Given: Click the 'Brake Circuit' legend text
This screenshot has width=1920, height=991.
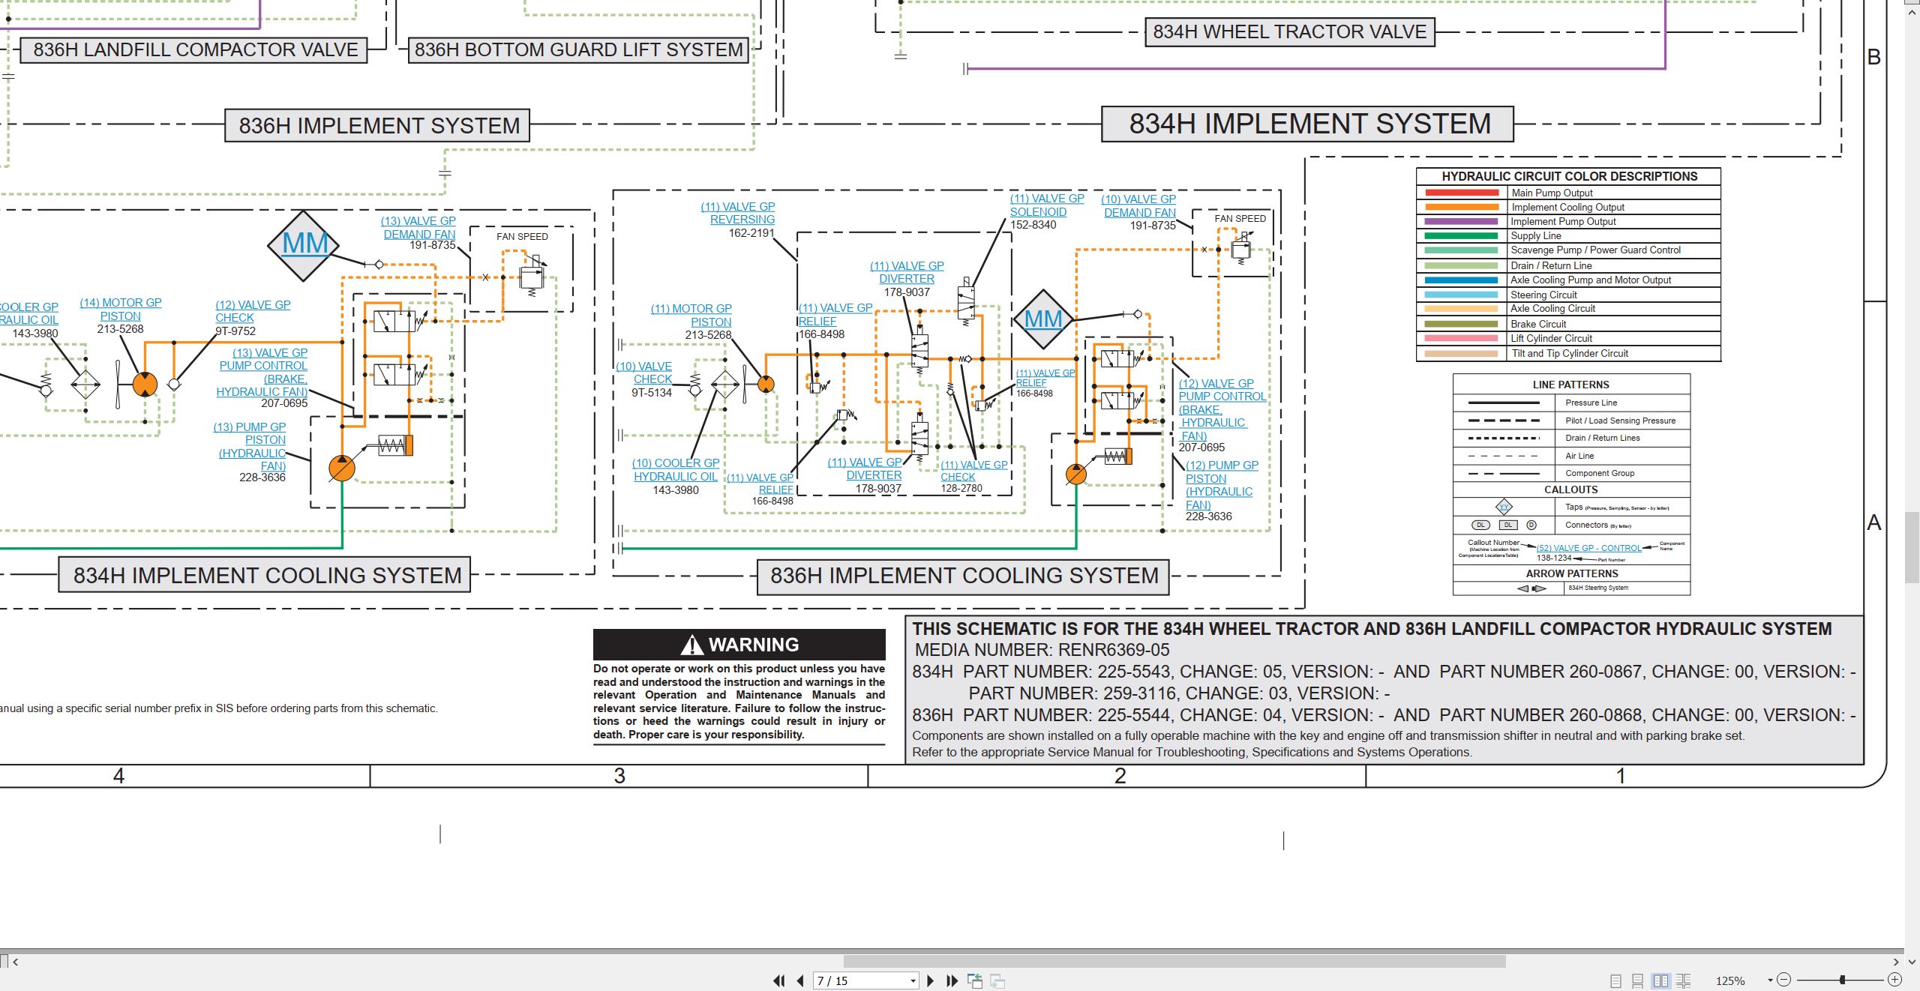Looking at the screenshot, I should pos(1538,324).
